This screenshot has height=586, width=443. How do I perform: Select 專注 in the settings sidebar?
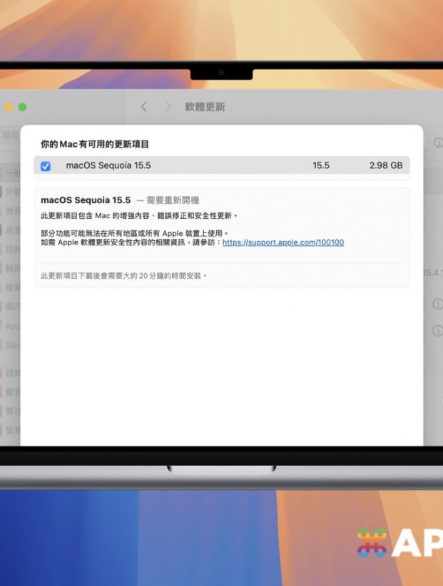(11, 411)
